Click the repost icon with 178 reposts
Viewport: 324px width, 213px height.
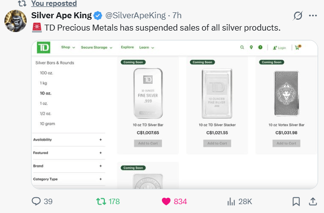pyautogui.click(x=100, y=201)
